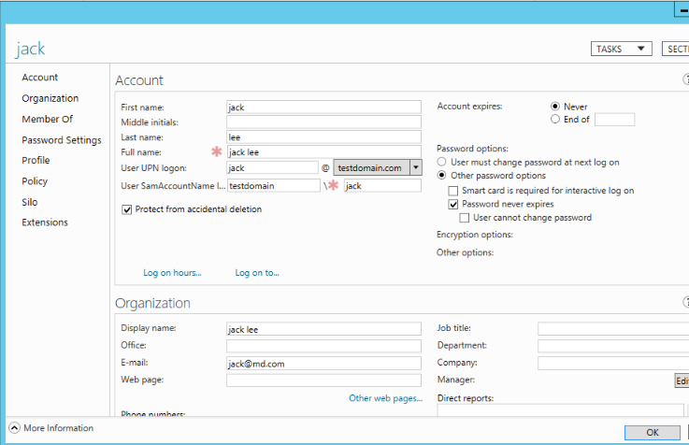689x445 pixels.
Task: Go to Organization section in sidebar
Action: [50, 98]
